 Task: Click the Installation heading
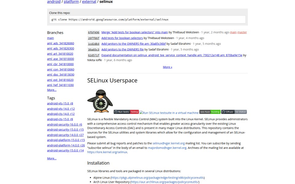(98, 163)
